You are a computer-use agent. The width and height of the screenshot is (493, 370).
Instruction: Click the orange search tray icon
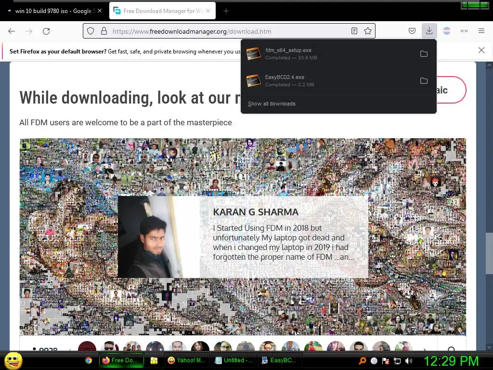coord(362,360)
